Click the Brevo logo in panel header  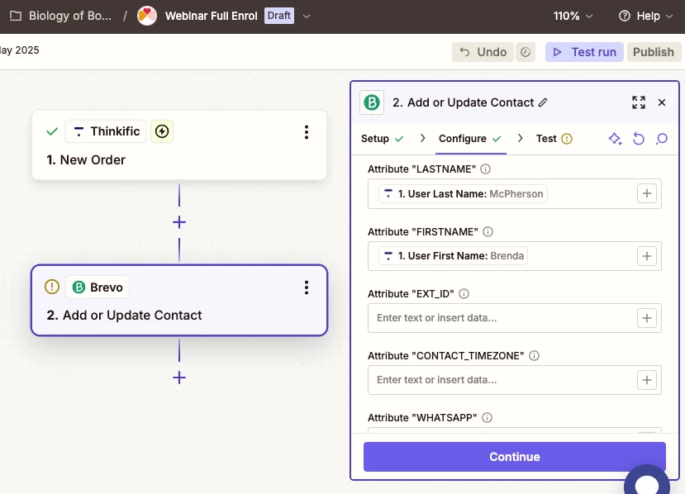tap(372, 102)
